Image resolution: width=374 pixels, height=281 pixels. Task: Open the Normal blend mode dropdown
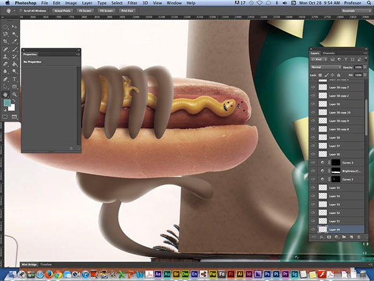326,67
